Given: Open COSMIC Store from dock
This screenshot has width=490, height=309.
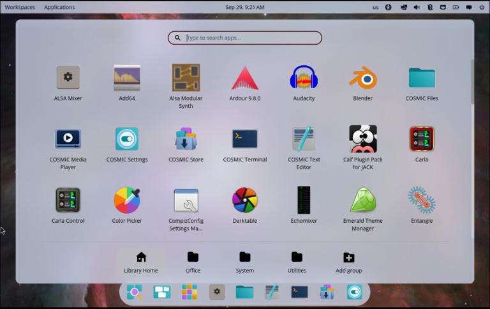Looking at the screenshot, I should pyautogui.click(x=327, y=292).
